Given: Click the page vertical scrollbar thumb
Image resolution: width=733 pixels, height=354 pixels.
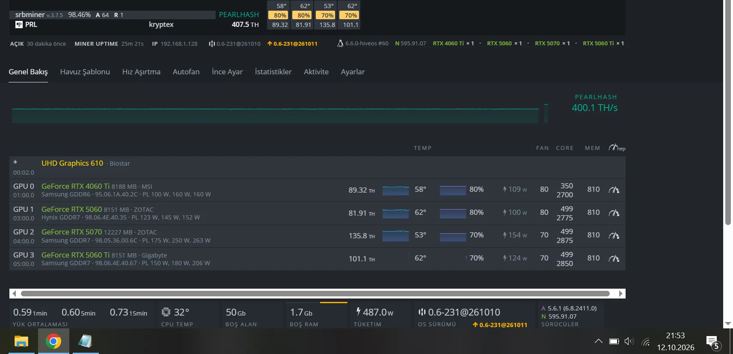Looking at the screenshot, I should pyautogui.click(x=728, y=112).
